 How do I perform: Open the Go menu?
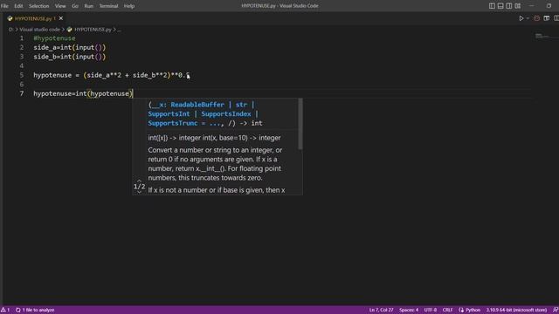[75, 6]
